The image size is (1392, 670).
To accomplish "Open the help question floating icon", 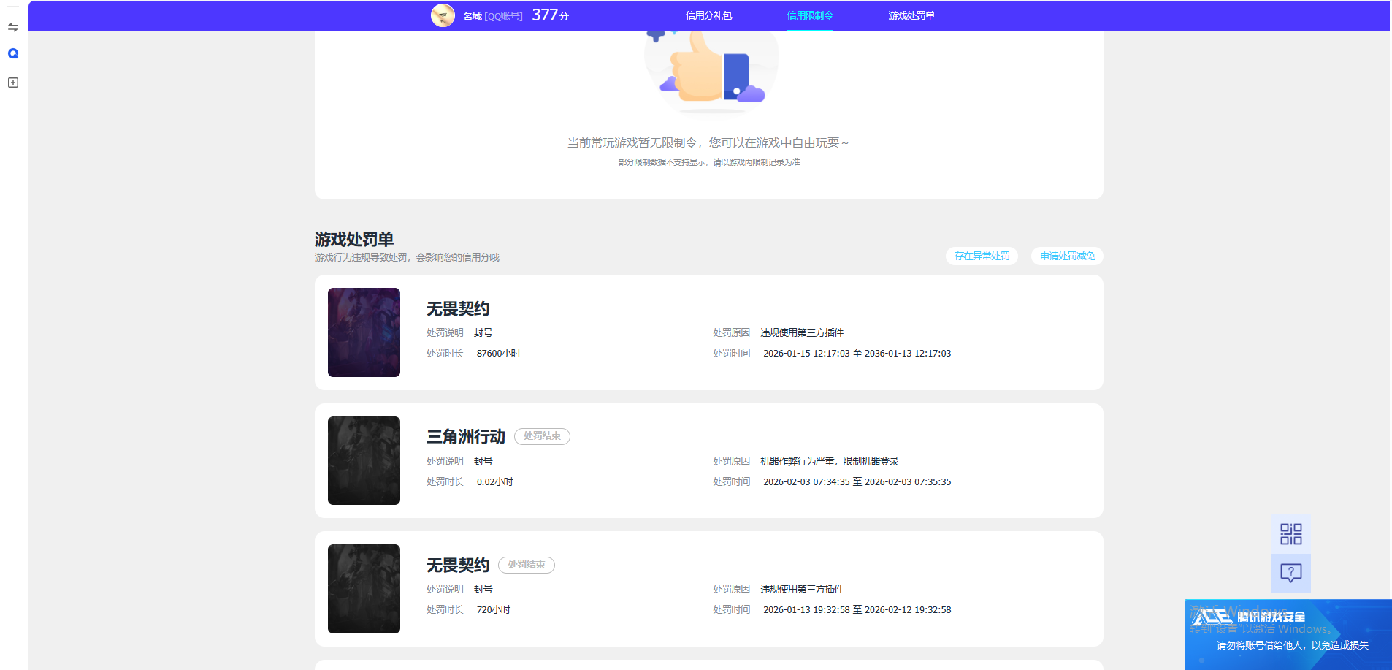I will [x=1290, y=574].
